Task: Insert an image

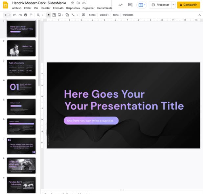Action: (x=59, y=15)
